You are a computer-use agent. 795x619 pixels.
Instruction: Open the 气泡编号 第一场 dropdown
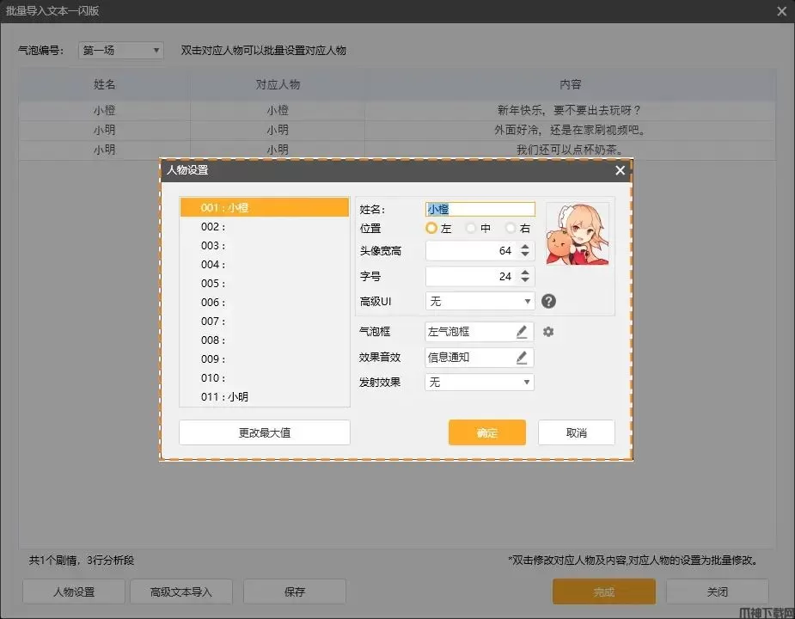coord(121,51)
